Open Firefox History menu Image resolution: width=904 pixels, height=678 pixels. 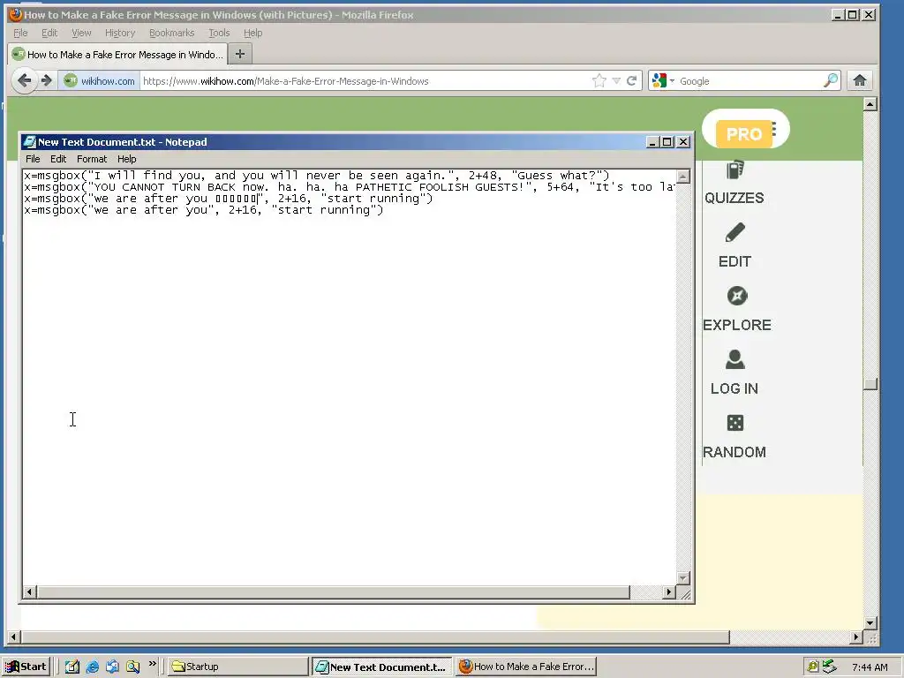(x=120, y=33)
